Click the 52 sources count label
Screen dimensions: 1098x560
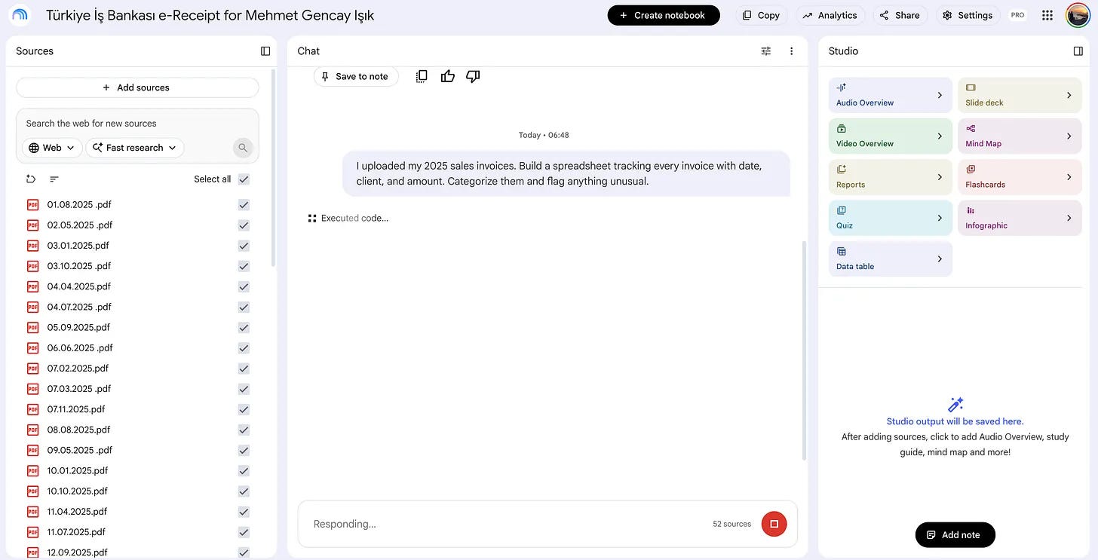[x=731, y=524]
